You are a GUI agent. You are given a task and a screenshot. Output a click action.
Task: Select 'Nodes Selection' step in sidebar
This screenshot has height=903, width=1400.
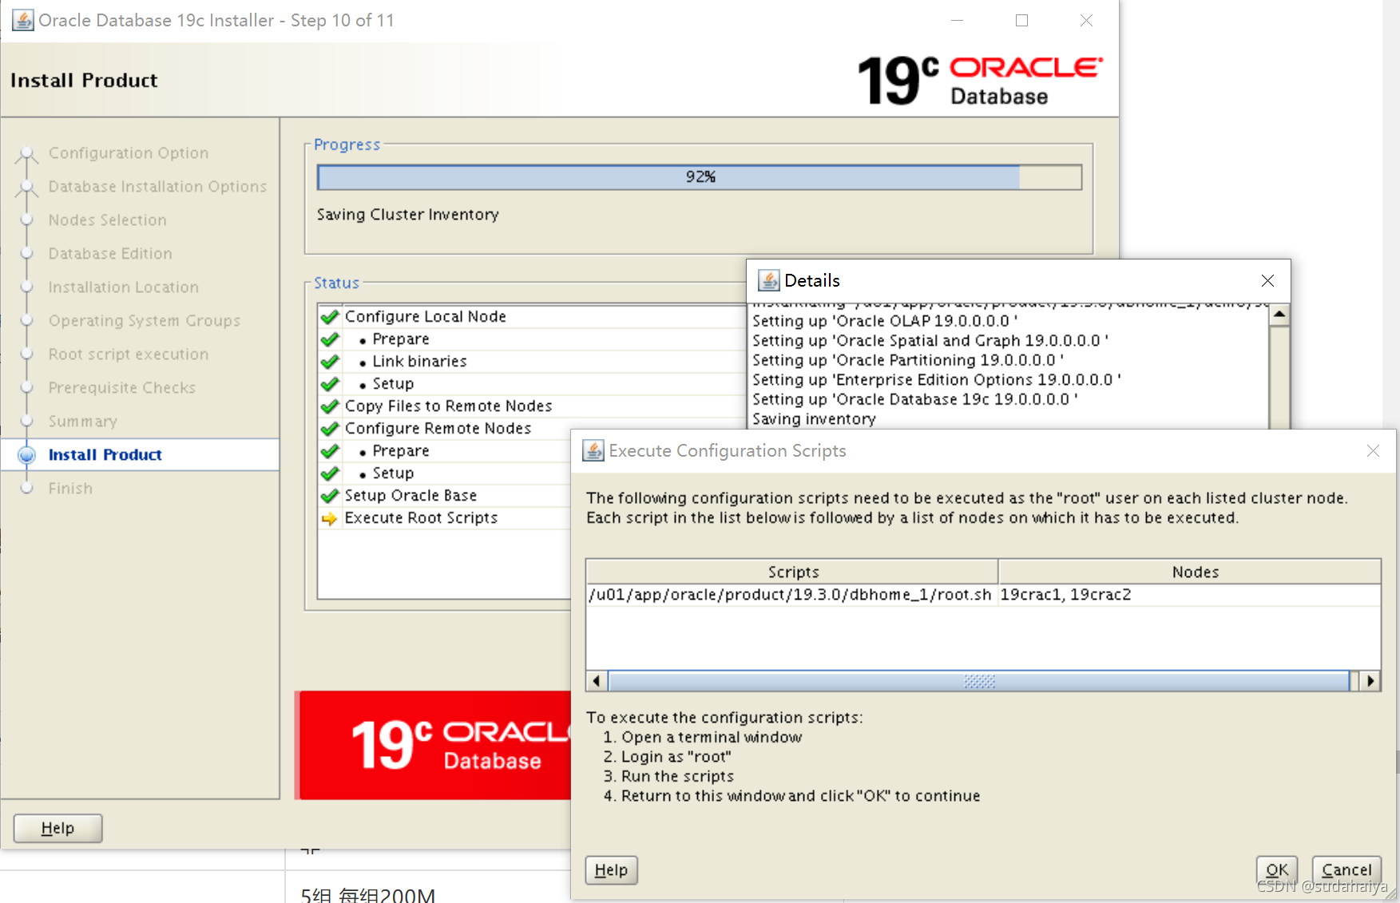108,220
